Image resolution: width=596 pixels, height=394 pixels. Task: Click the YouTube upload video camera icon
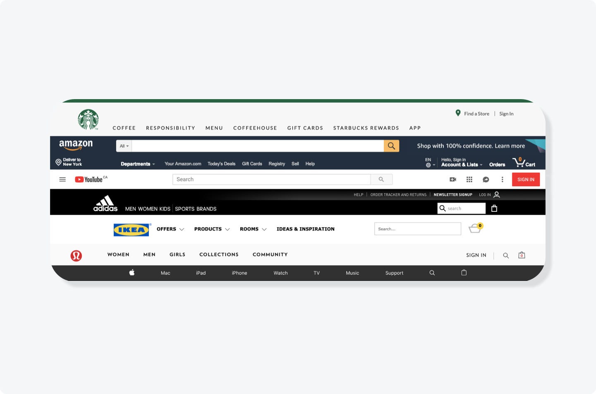click(453, 179)
